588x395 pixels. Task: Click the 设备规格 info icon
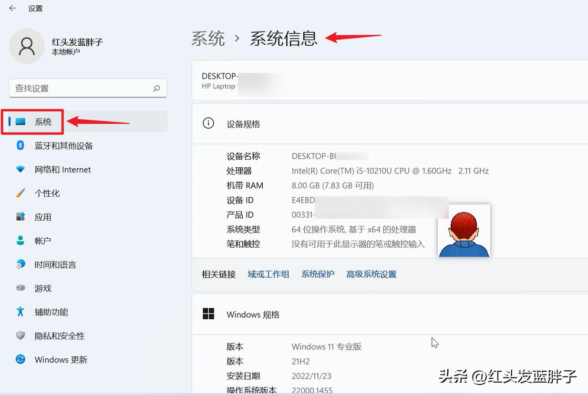pos(208,123)
